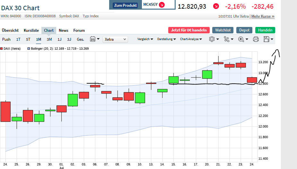Select the Push timeframe
The width and height of the screenshot is (297, 169).
click(x=6, y=39)
